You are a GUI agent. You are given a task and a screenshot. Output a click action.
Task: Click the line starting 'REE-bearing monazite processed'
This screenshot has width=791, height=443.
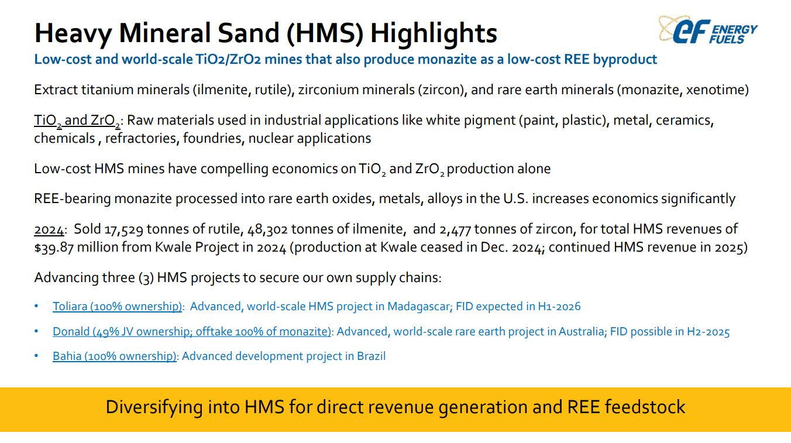(x=384, y=198)
